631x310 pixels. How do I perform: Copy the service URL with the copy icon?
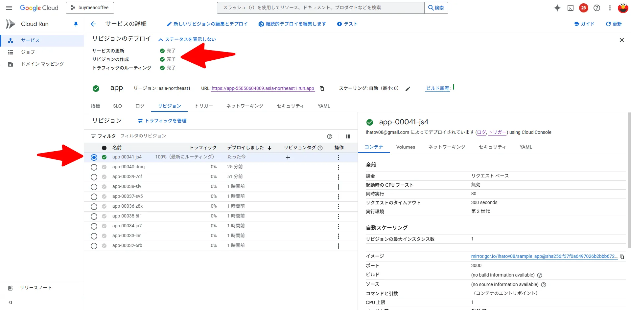(321, 89)
